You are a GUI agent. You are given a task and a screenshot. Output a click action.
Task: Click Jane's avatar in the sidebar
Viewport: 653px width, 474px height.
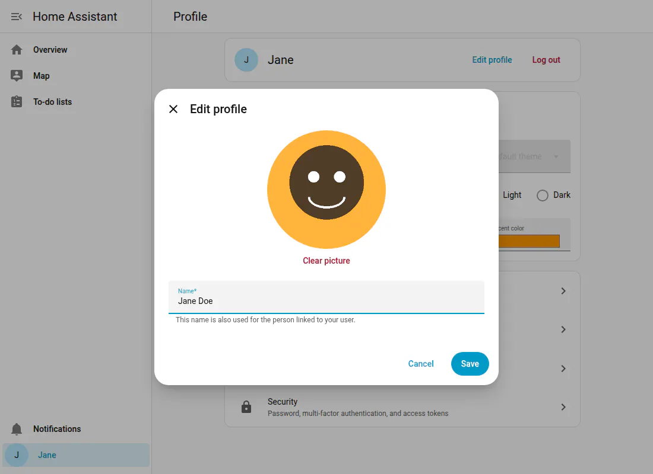(17, 455)
